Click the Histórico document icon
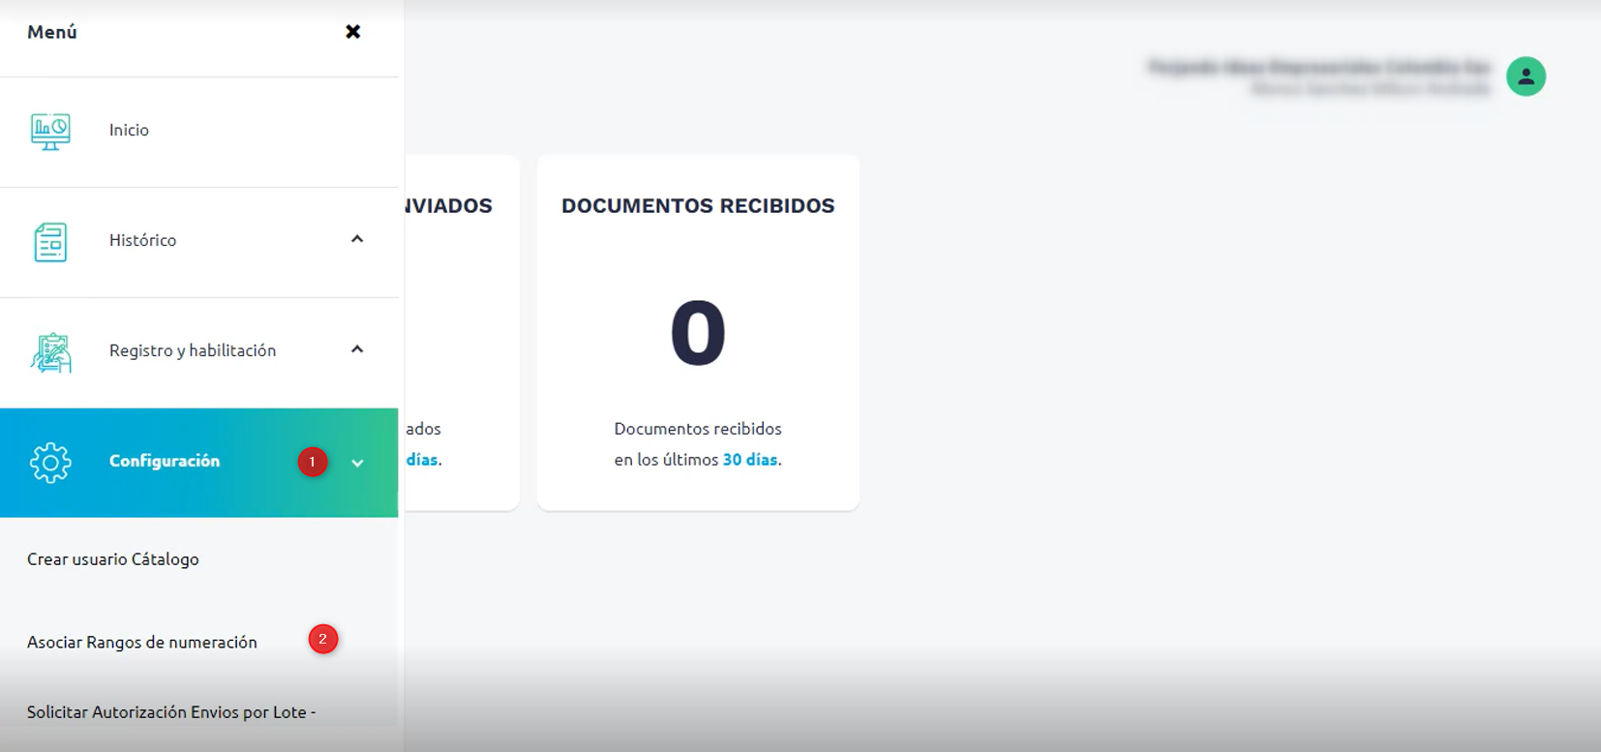 click(x=50, y=241)
